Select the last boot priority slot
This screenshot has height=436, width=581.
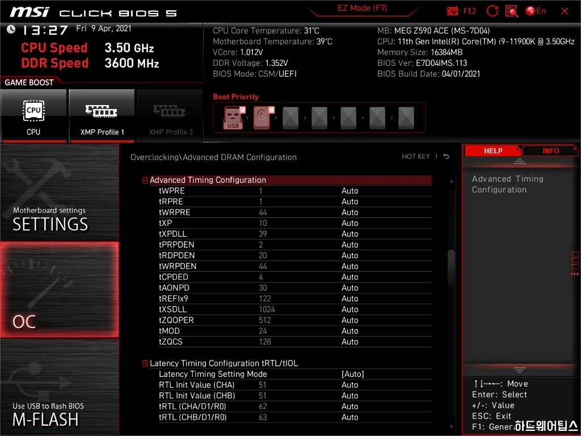(406, 118)
